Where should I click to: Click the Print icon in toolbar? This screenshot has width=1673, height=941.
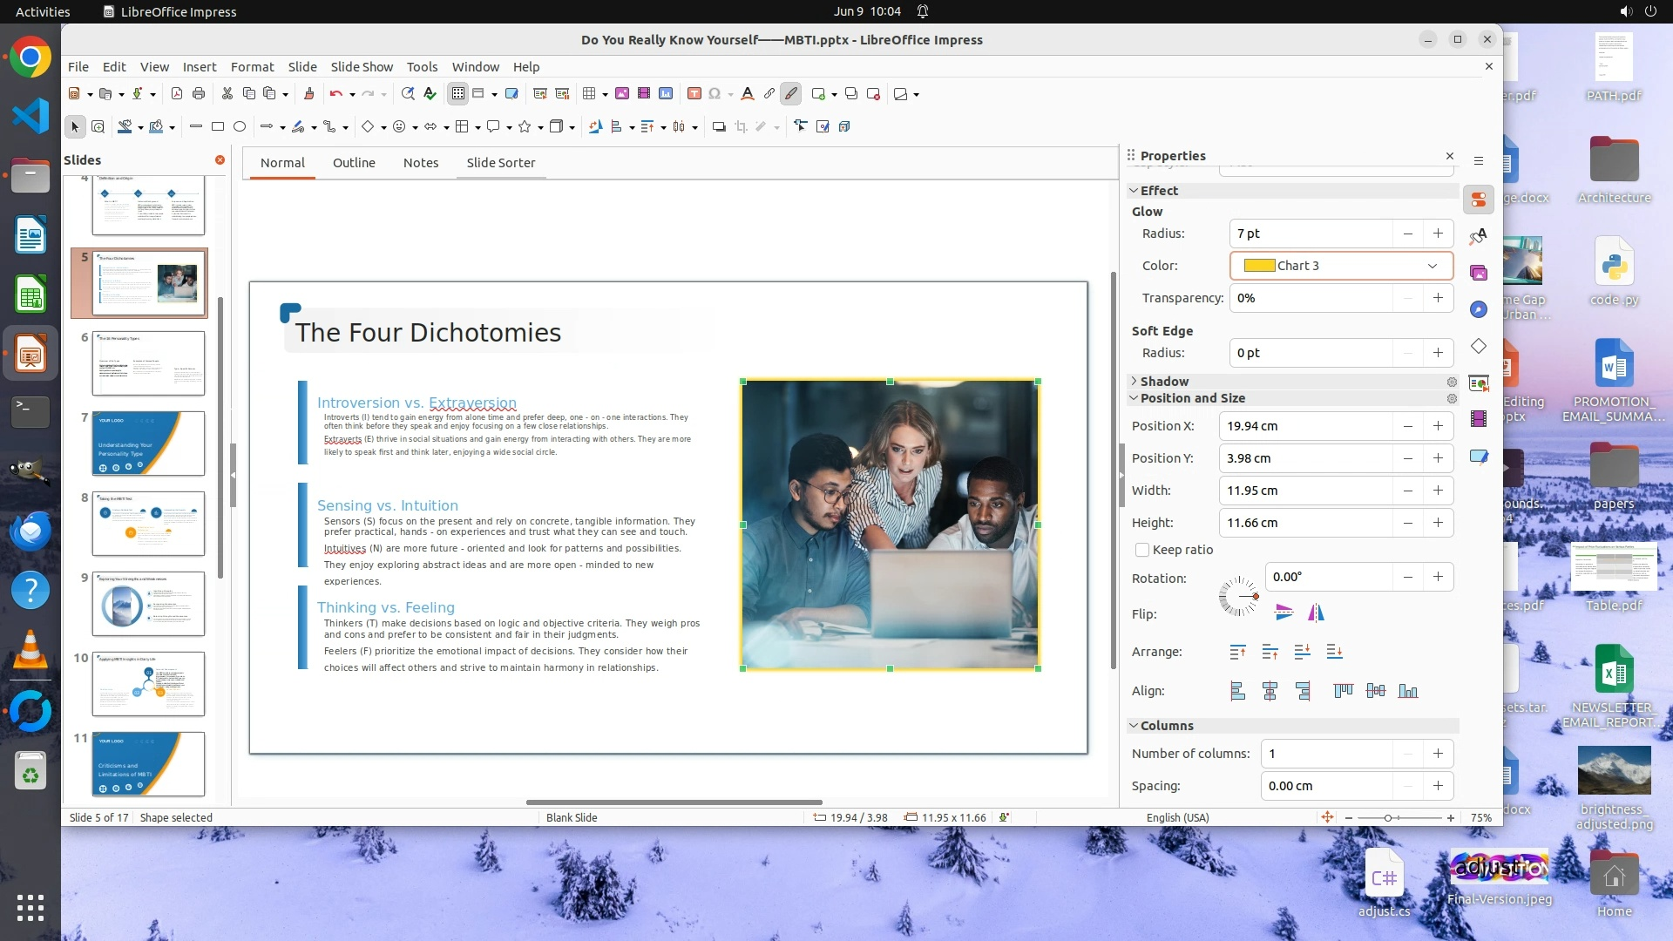[x=199, y=94]
